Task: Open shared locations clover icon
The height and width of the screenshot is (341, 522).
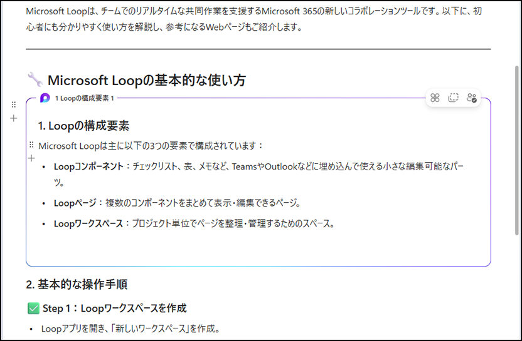Action: [435, 98]
